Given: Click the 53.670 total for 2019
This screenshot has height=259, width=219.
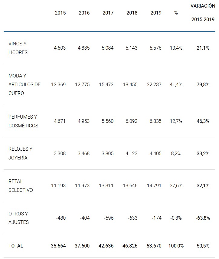Looking at the screenshot, I should pos(155,246).
